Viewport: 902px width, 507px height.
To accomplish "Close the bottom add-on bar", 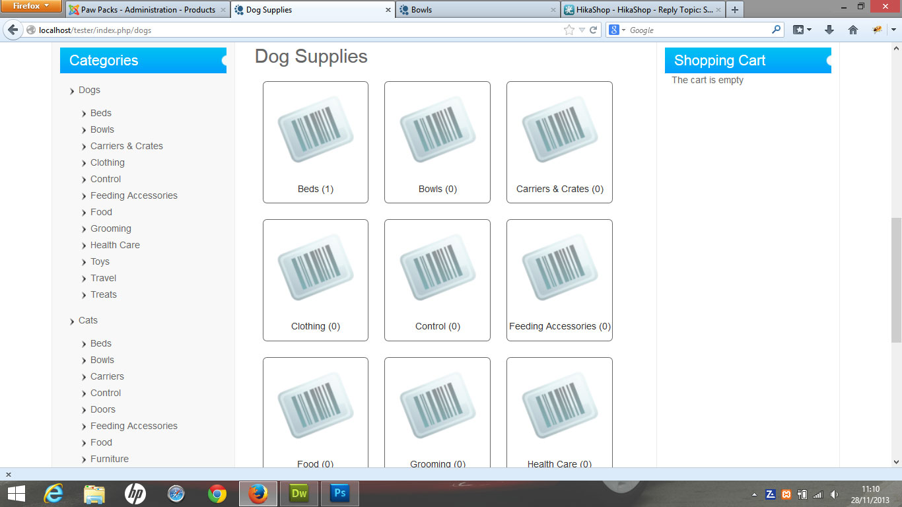I will pyautogui.click(x=9, y=475).
